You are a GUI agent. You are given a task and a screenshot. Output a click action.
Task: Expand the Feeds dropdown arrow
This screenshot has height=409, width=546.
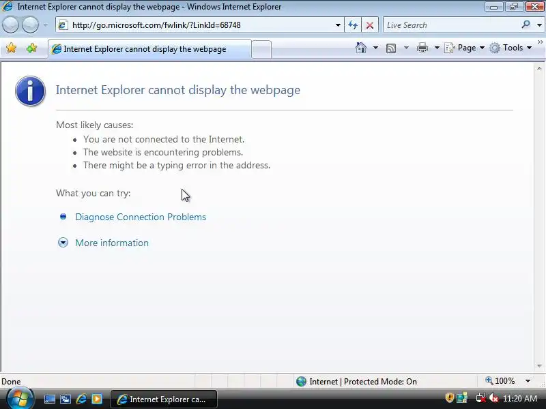(x=406, y=48)
